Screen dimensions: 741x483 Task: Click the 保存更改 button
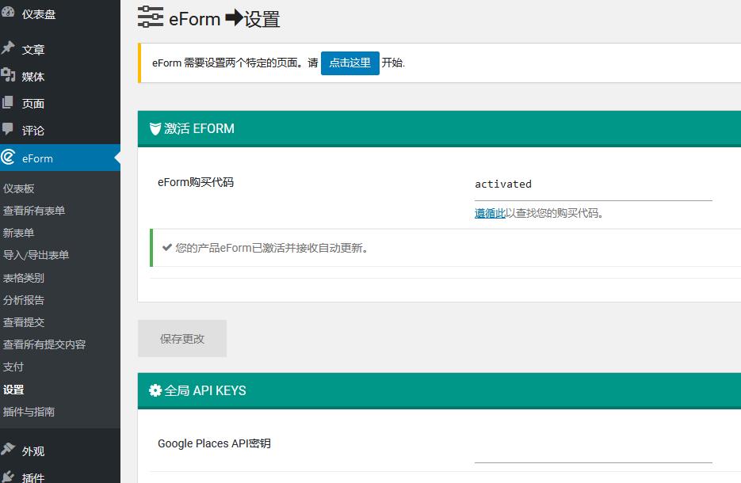coord(182,339)
